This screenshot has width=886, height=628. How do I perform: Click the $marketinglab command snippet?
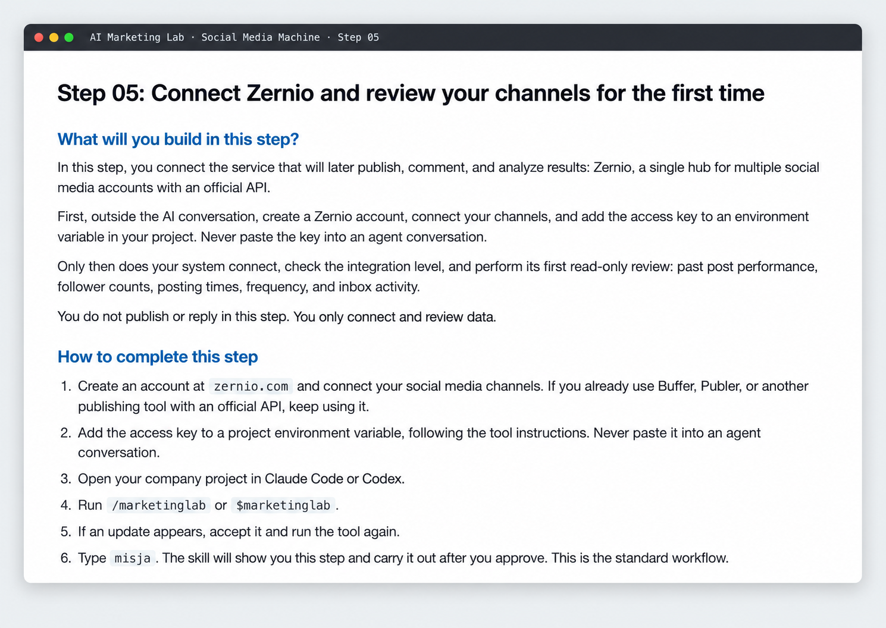[283, 505]
